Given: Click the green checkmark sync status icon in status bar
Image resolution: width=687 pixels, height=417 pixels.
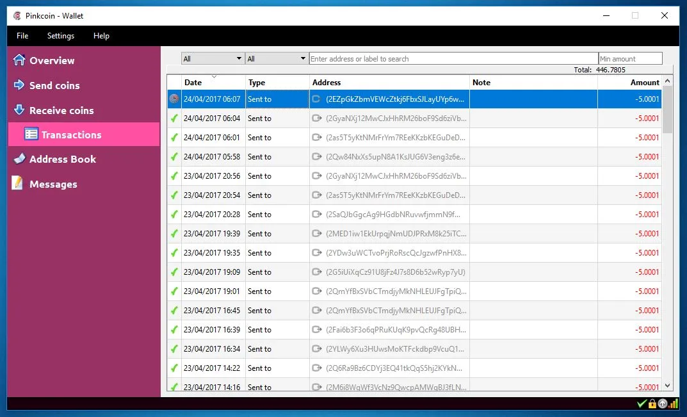Looking at the screenshot, I should coord(642,404).
